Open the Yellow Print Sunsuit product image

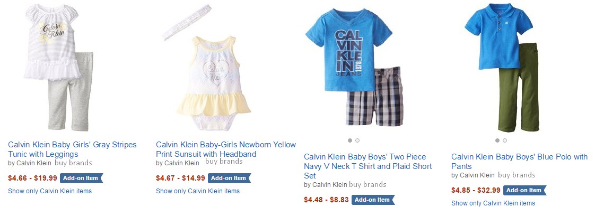click(x=206, y=67)
